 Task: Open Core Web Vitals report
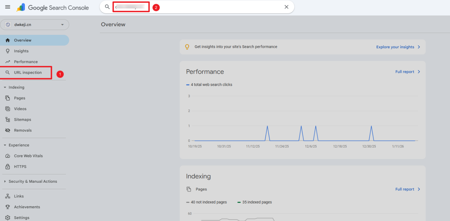coord(28,156)
